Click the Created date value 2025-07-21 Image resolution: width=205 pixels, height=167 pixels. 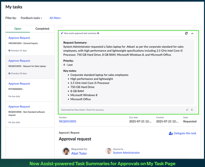tap(167, 122)
